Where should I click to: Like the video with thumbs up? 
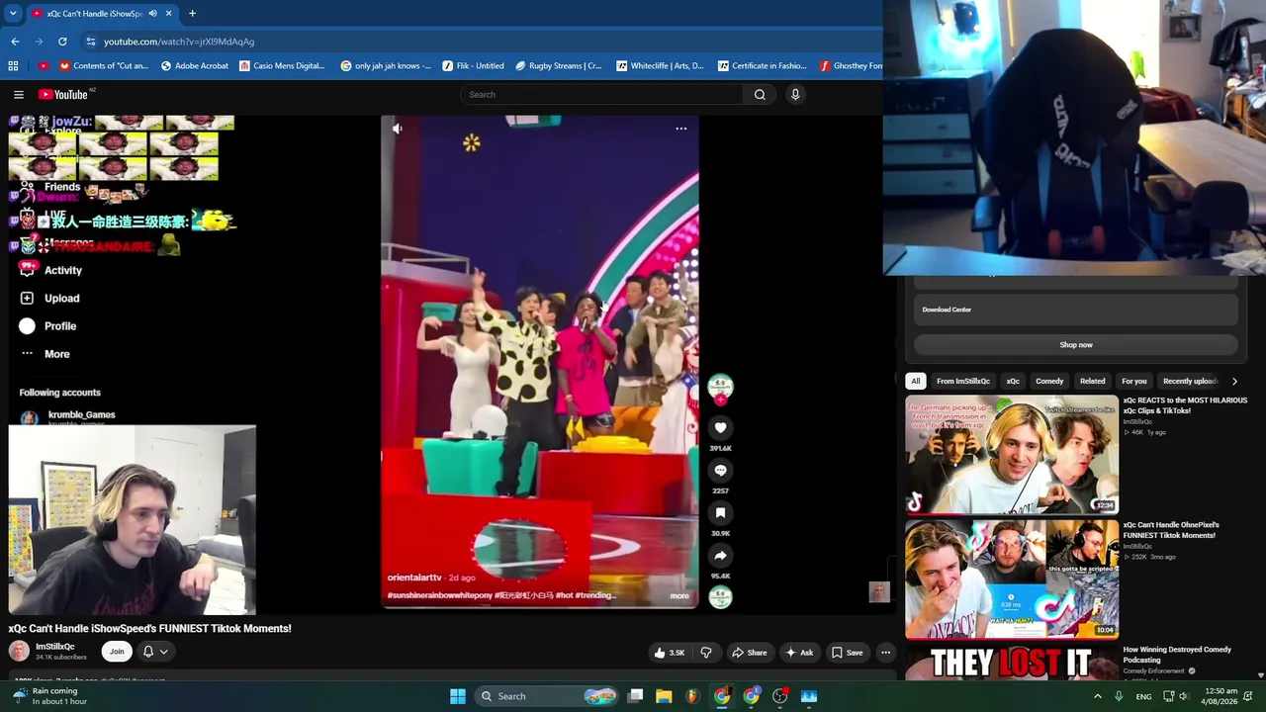670,653
